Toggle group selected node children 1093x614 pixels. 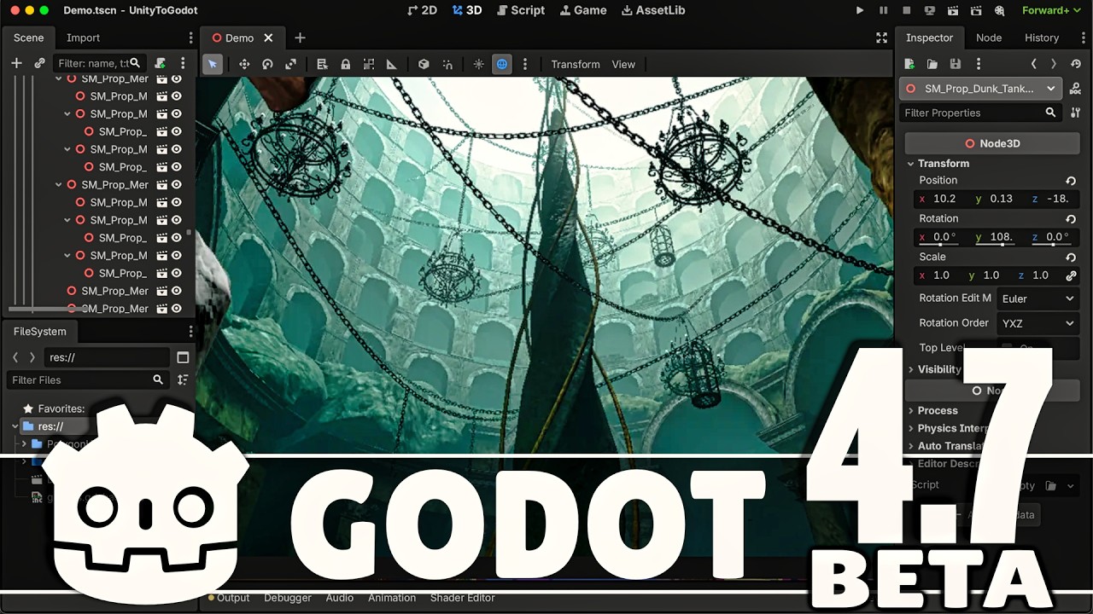[x=369, y=64]
